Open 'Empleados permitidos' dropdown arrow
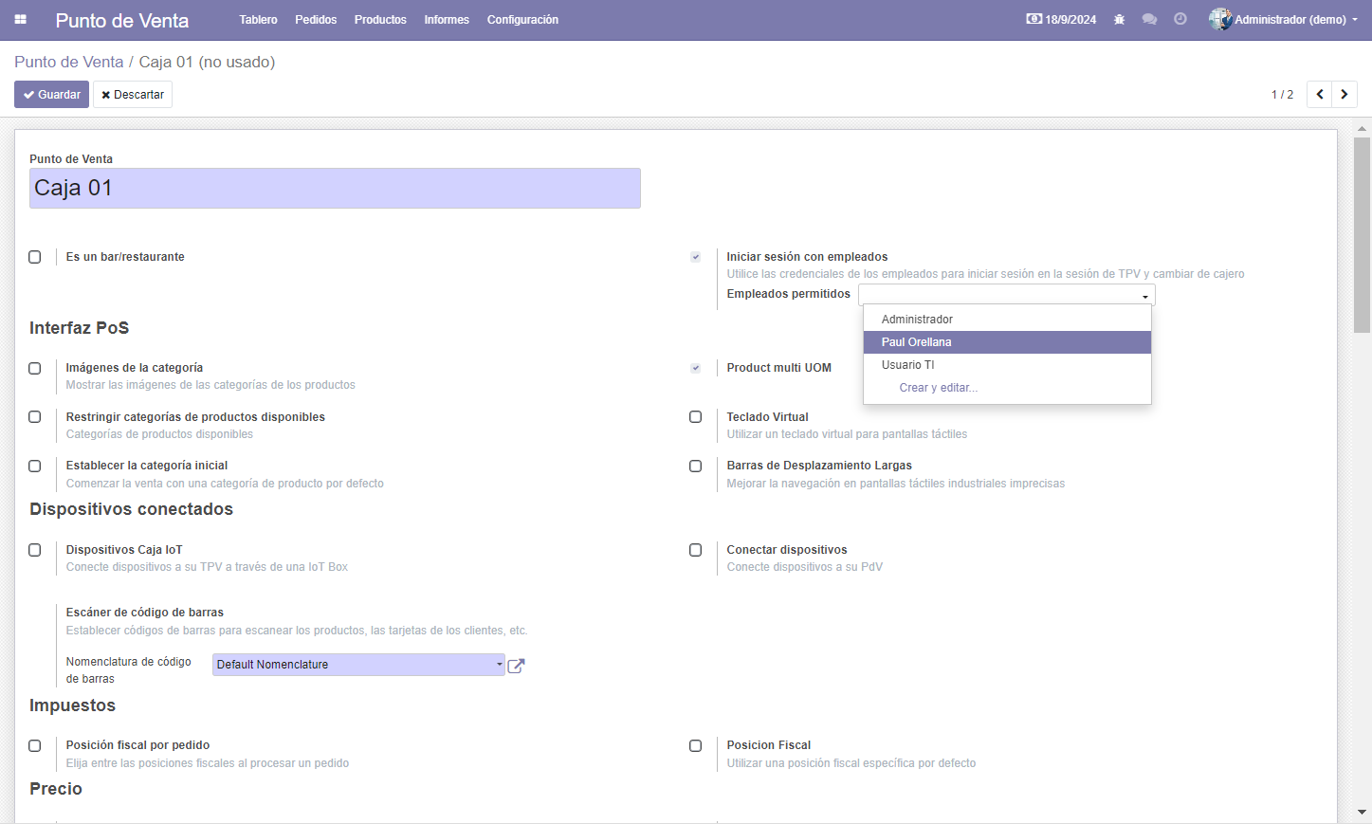 coord(1145,296)
